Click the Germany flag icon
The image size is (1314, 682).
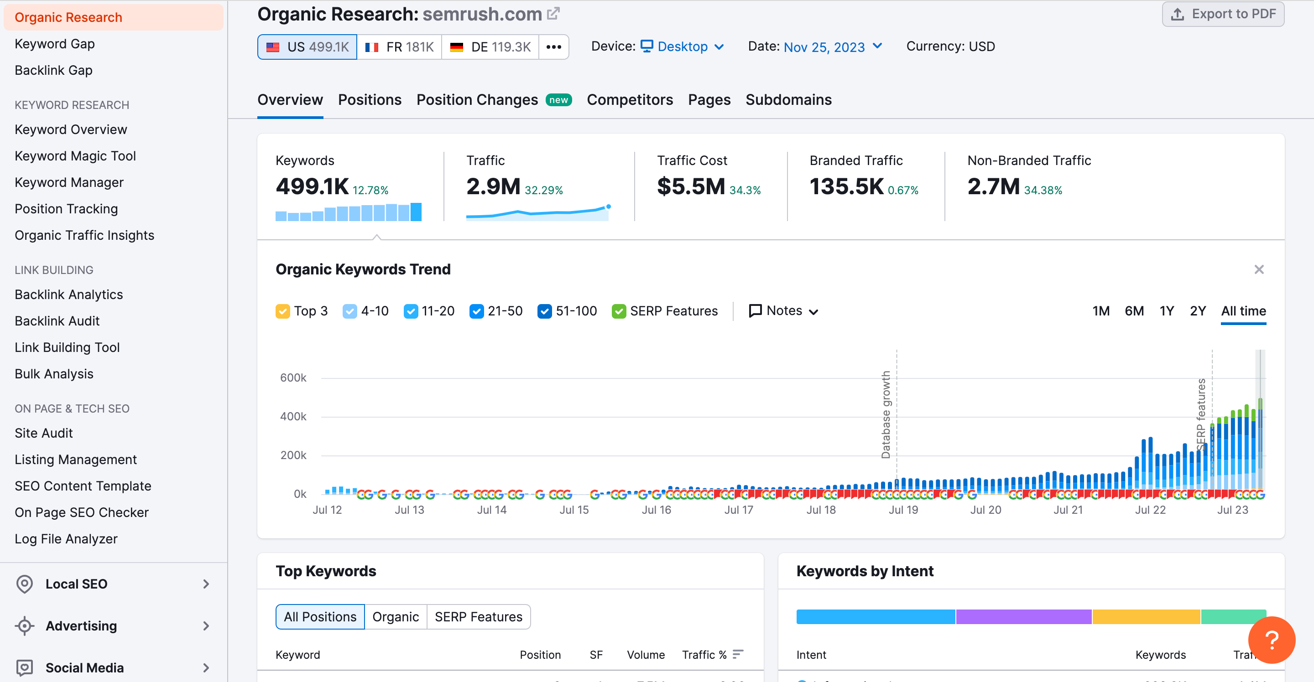point(457,47)
